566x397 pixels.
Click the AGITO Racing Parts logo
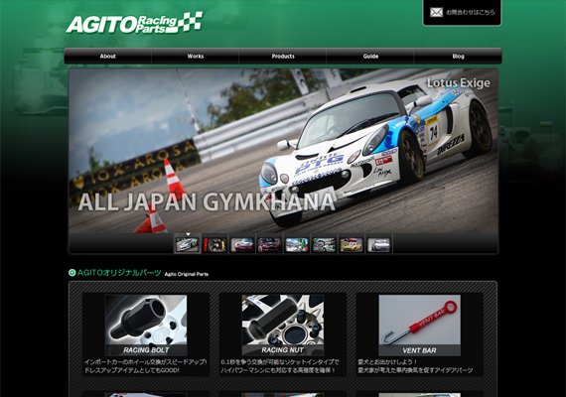click(x=134, y=23)
